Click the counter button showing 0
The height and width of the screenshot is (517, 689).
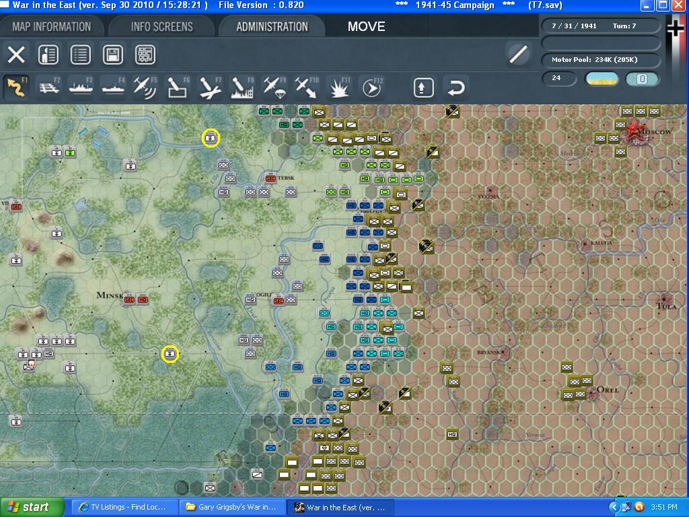[x=642, y=79]
